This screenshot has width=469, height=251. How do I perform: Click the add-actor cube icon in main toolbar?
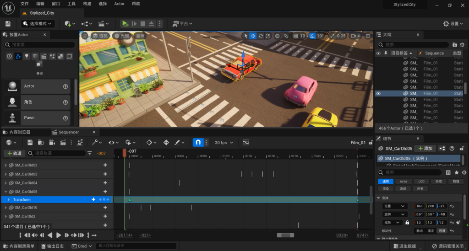tap(69, 24)
